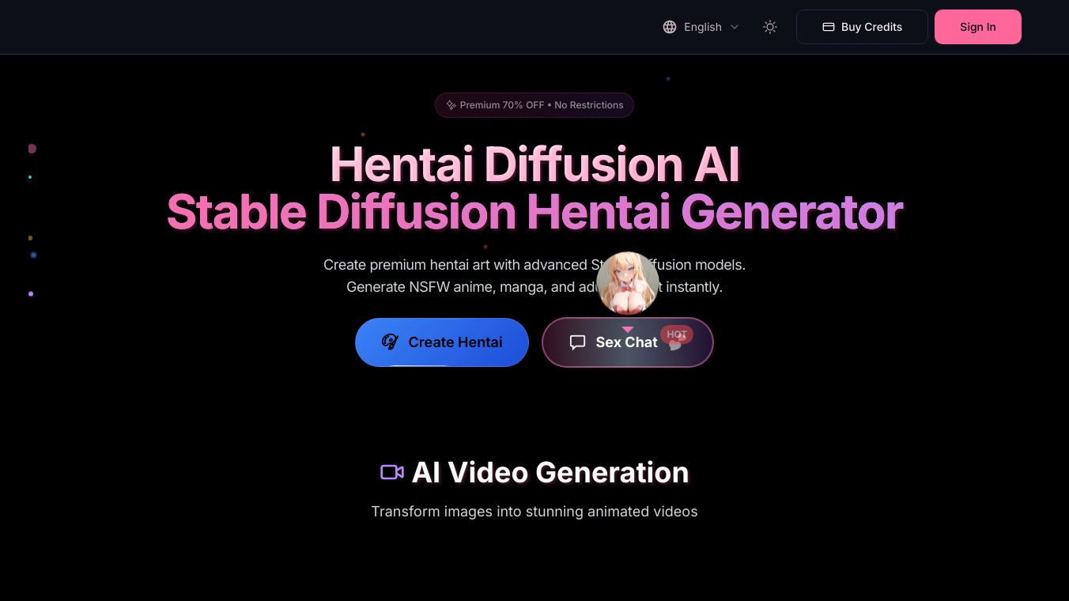This screenshot has width=1069, height=601.
Task: Click the HOT badge on the chat button
Action: coord(677,335)
